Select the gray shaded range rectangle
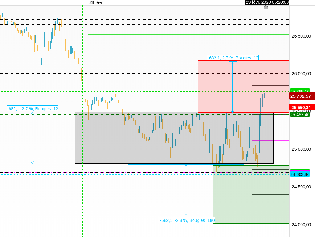315x237 pixels. pos(174,138)
